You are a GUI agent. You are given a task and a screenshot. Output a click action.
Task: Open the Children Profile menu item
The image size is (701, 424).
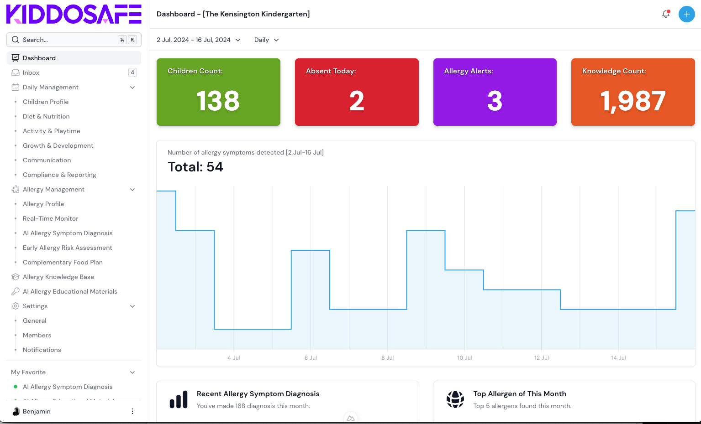point(46,102)
